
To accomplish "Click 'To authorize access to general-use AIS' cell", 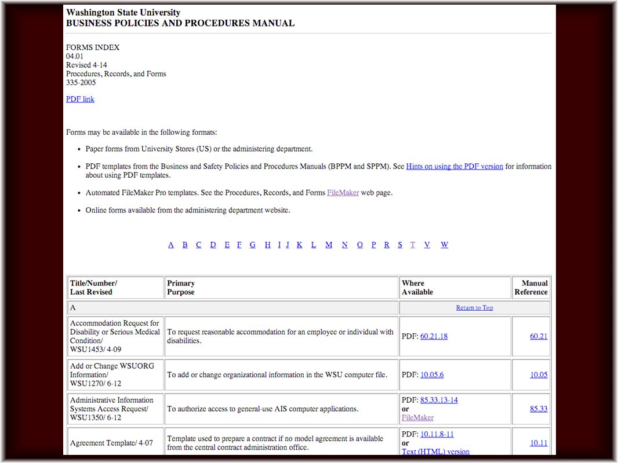I will [281, 409].
